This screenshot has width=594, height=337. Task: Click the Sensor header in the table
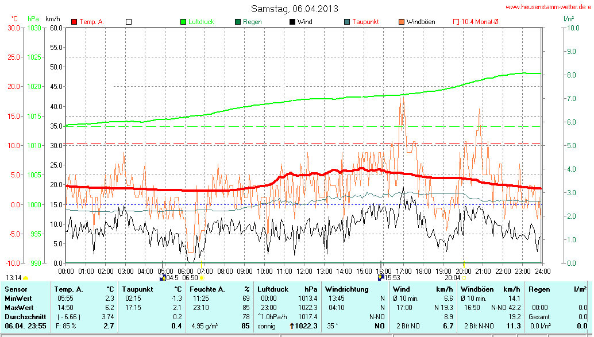pyautogui.click(x=16, y=289)
